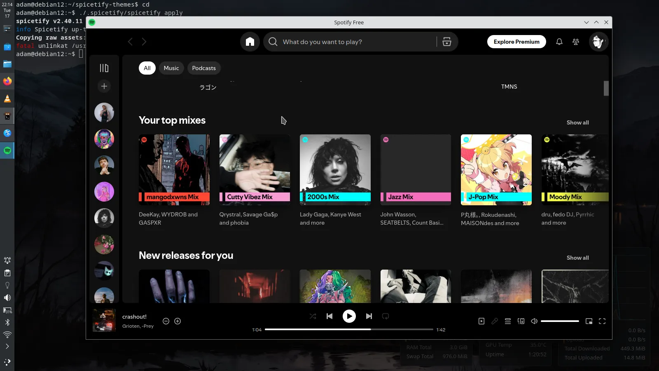Adjust the volume slider
Viewport: 659px width, 371px height.
560,321
